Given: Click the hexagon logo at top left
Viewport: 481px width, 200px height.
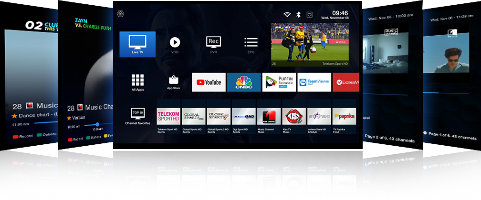Looking at the screenshot, I should click(120, 14).
